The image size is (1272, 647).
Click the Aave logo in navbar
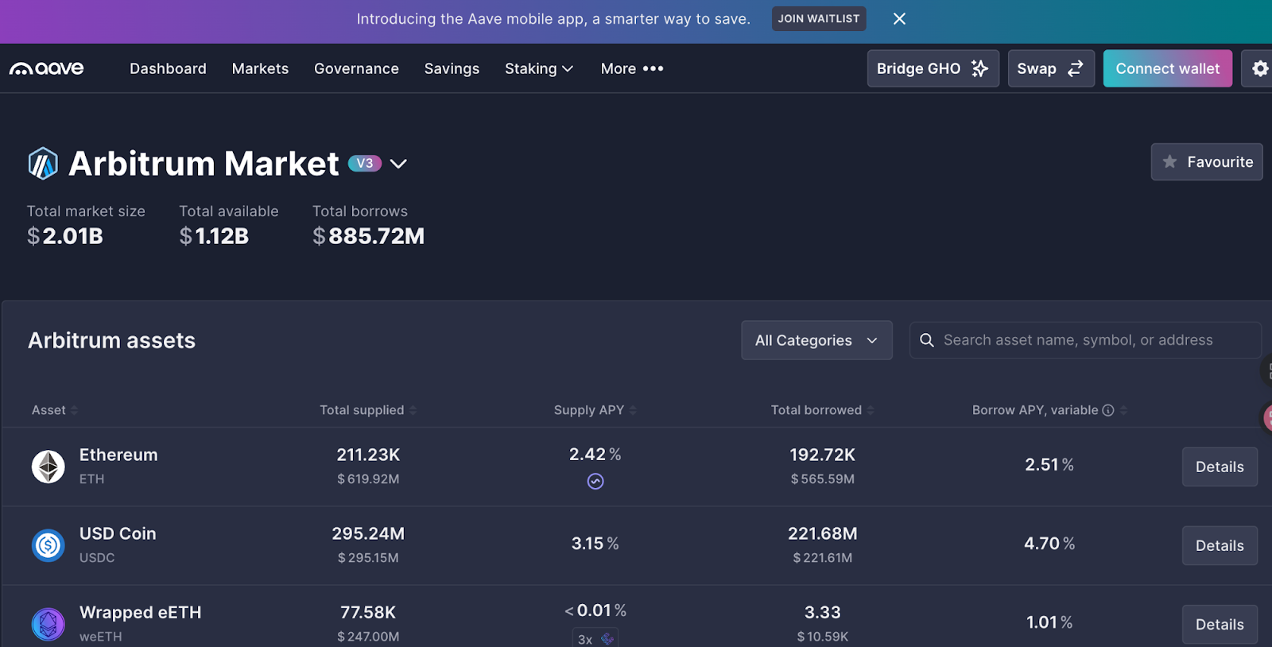tap(46, 68)
